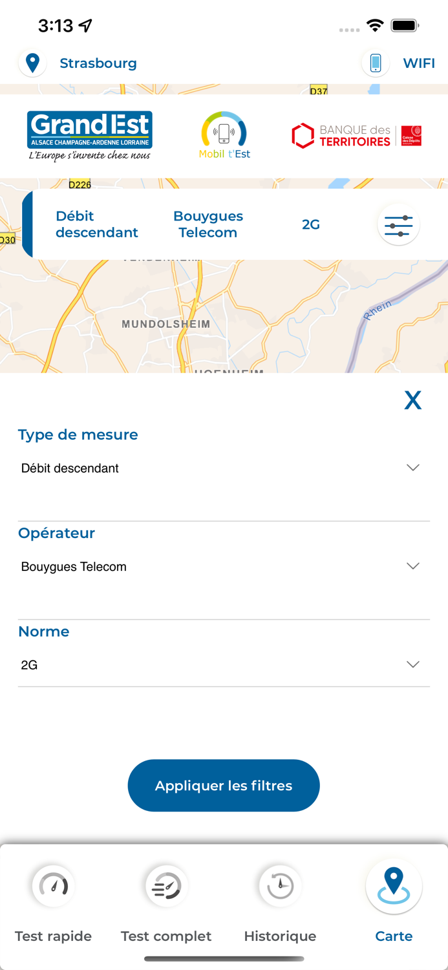Click the Grand Est logo
Screen dimensions: 448x970
pos(90,133)
